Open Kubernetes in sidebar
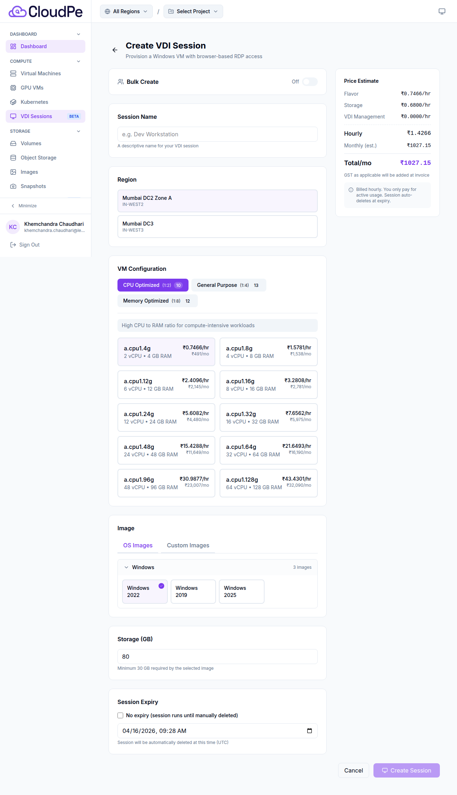457x795 pixels. click(45, 102)
